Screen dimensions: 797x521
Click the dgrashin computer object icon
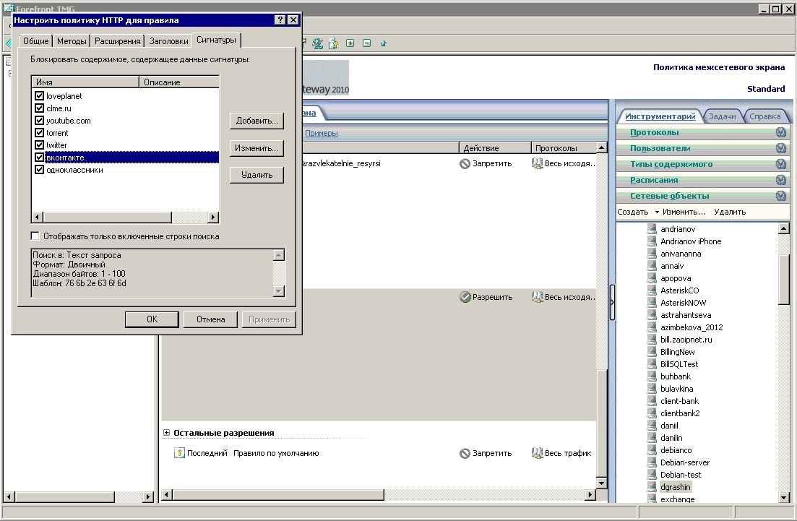(651, 488)
